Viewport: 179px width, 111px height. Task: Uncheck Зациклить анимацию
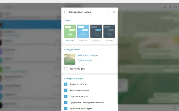click(66, 109)
